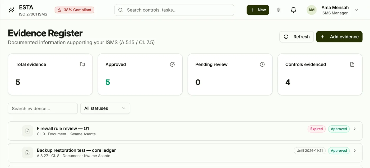
Task: Expand Backup restoration test row chevron
Action: tap(355, 151)
